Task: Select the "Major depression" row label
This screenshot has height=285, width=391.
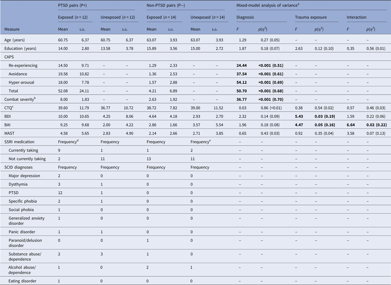Action: pyautogui.click(x=24, y=176)
